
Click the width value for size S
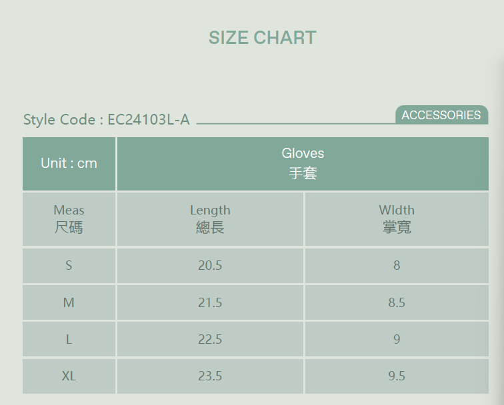(x=397, y=266)
